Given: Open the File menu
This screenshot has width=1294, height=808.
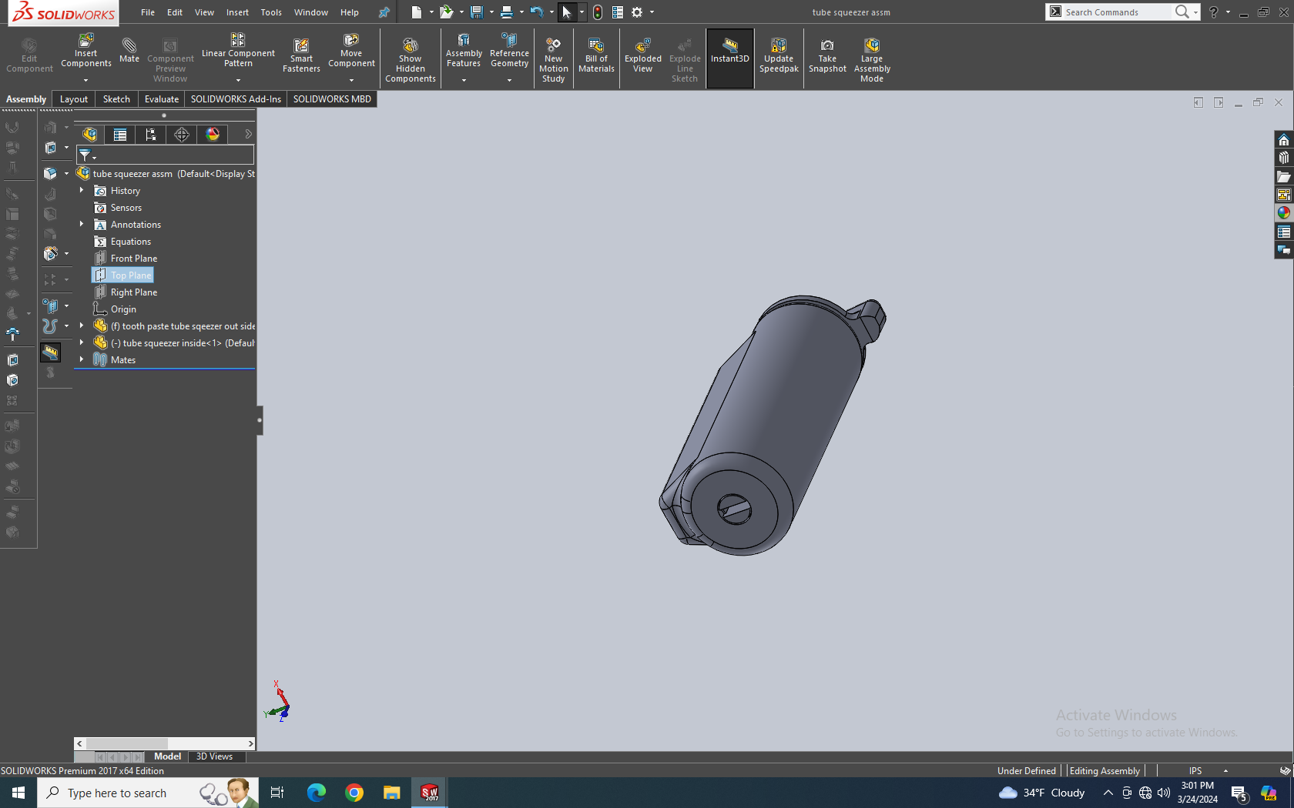Looking at the screenshot, I should pyautogui.click(x=147, y=12).
